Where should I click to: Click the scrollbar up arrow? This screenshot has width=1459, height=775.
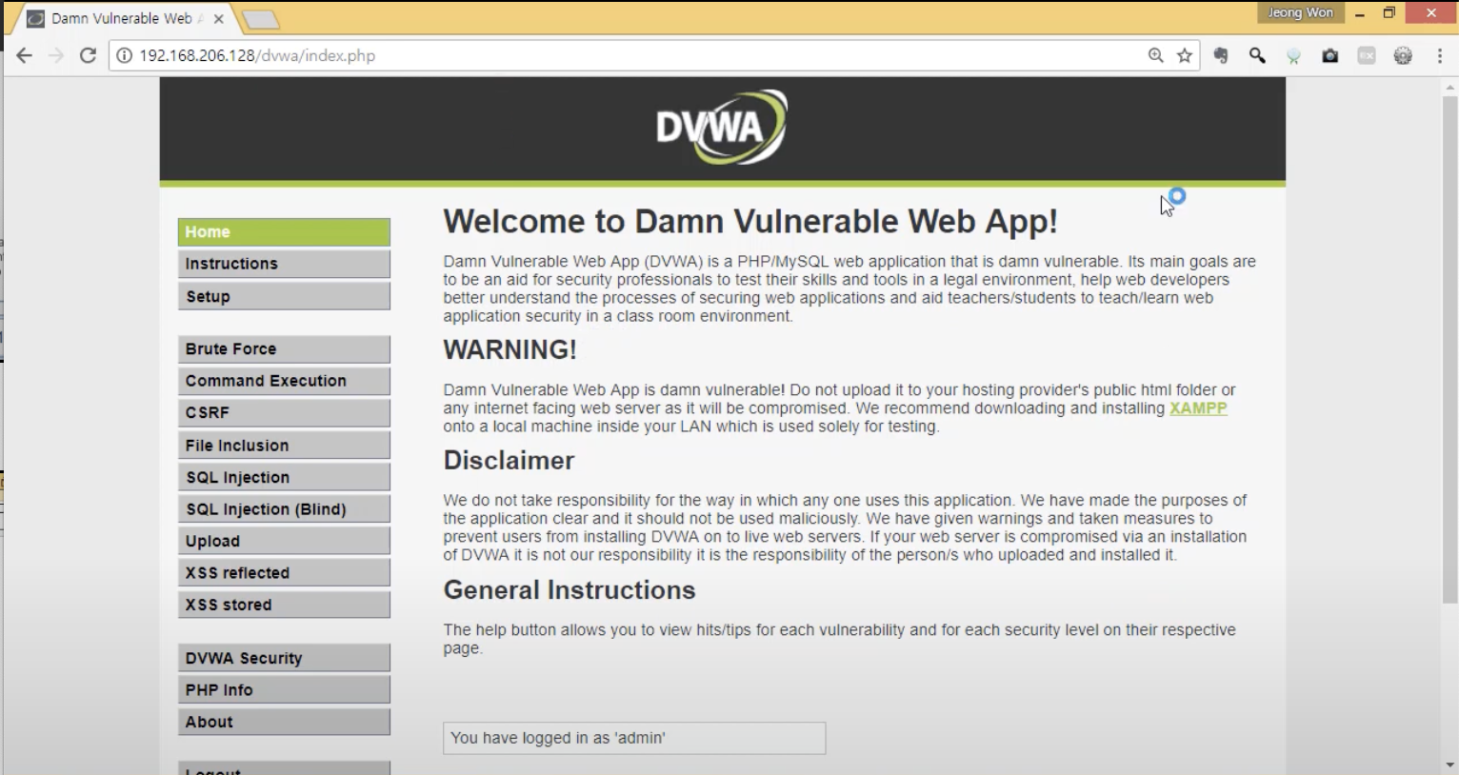[x=1449, y=87]
